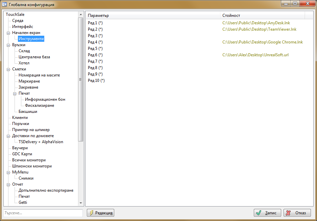Viewport: 317px width, 221px height.
Task: Click the lightning icon on Редакция button
Action: tap(91, 213)
